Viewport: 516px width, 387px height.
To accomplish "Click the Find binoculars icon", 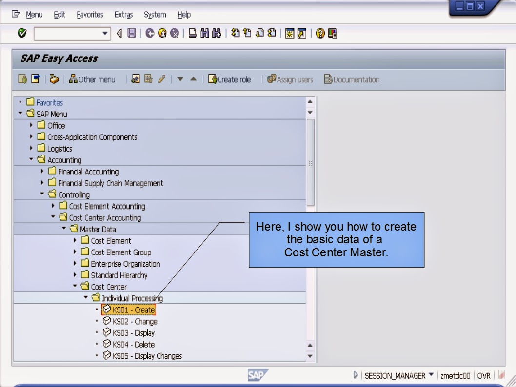I will point(205,33).
